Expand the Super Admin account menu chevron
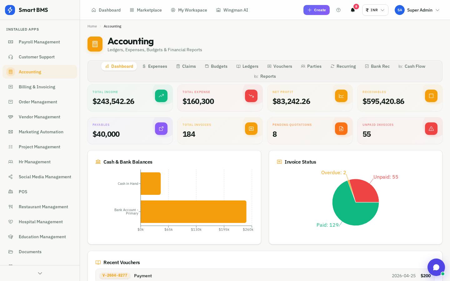 437,10
